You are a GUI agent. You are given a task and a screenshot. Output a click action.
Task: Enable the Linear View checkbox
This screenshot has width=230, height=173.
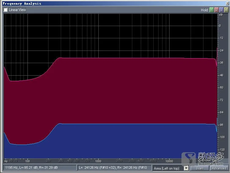point(5,10)
